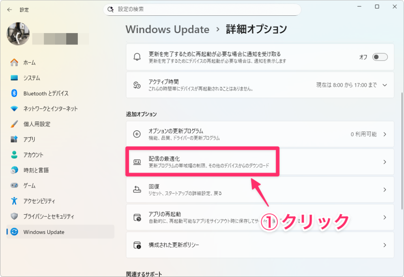Open 時刻と言語 settings page

[36, 170]
